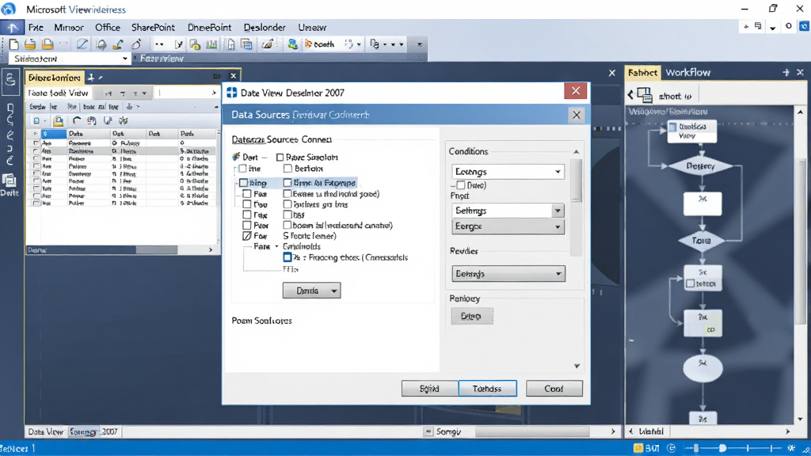
Task: Click the 'Erteo' button under Renlory
Action: pyautogui.click(x=472, y=316)
